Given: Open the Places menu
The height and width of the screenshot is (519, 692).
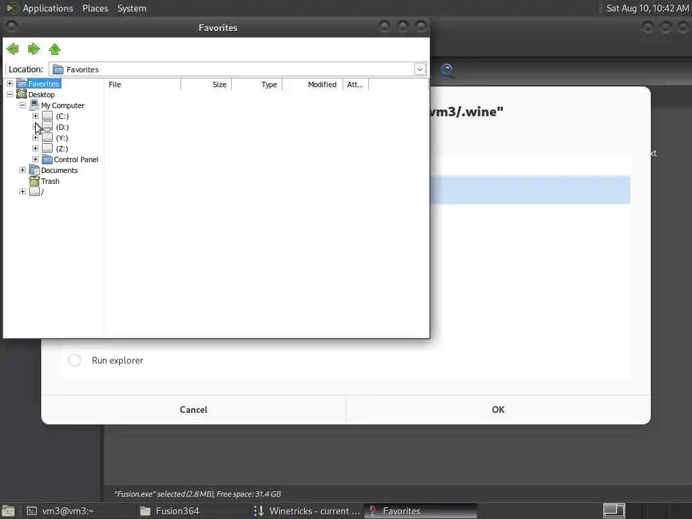Looking at the screenshot, I should pos(95,8).
